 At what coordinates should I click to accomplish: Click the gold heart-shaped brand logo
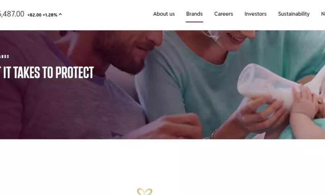pyautogui.click(x=145, y=191)
